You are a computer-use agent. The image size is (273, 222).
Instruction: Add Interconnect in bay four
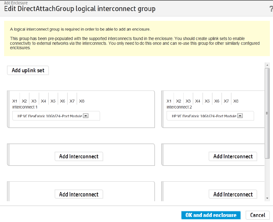[x=233, y=156]
